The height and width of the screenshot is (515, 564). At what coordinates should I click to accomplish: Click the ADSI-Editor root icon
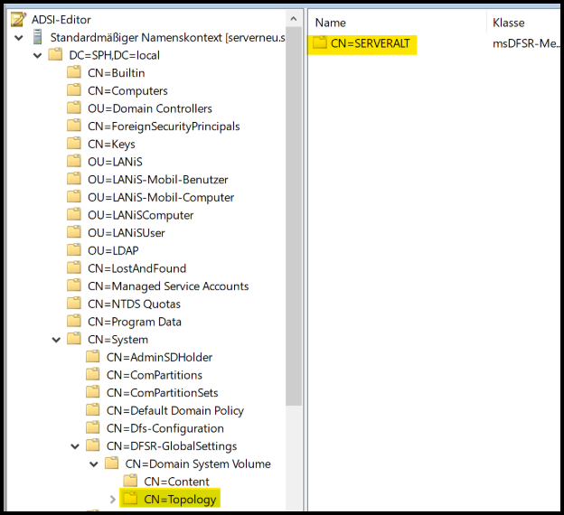click(18, 19)
